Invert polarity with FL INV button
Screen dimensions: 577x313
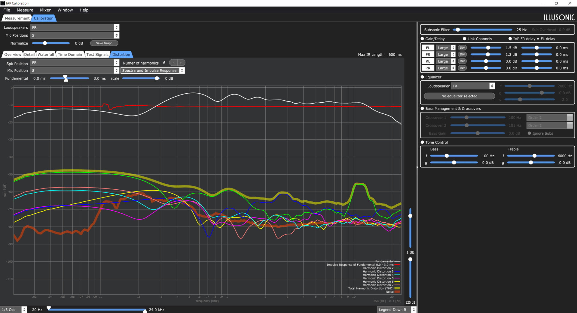[462, 48]
